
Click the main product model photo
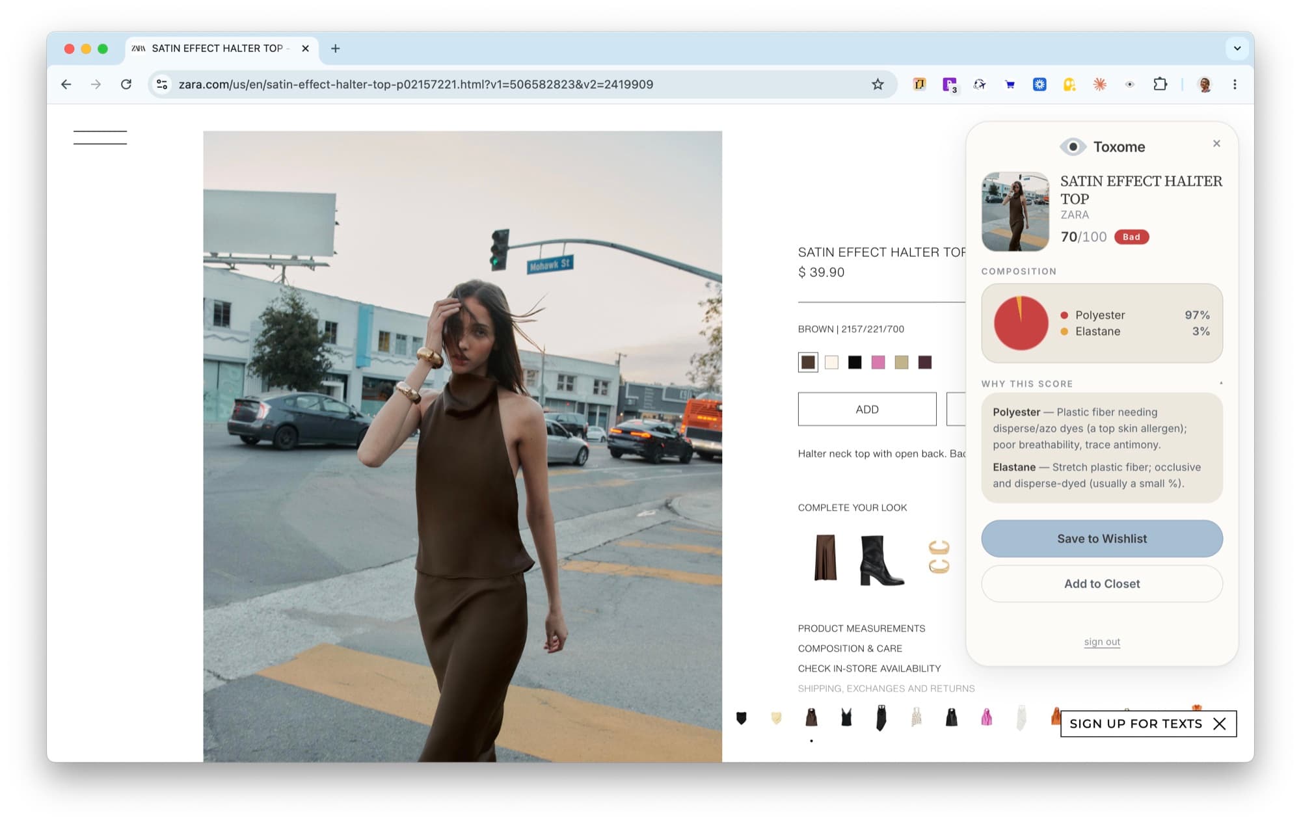[463, 446]
